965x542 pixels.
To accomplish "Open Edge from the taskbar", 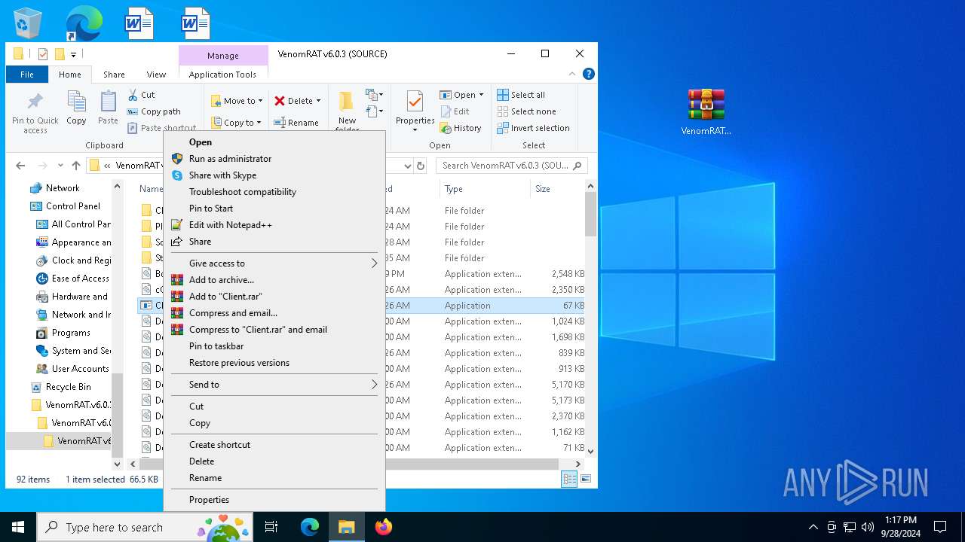I will (x=310, y=527).
